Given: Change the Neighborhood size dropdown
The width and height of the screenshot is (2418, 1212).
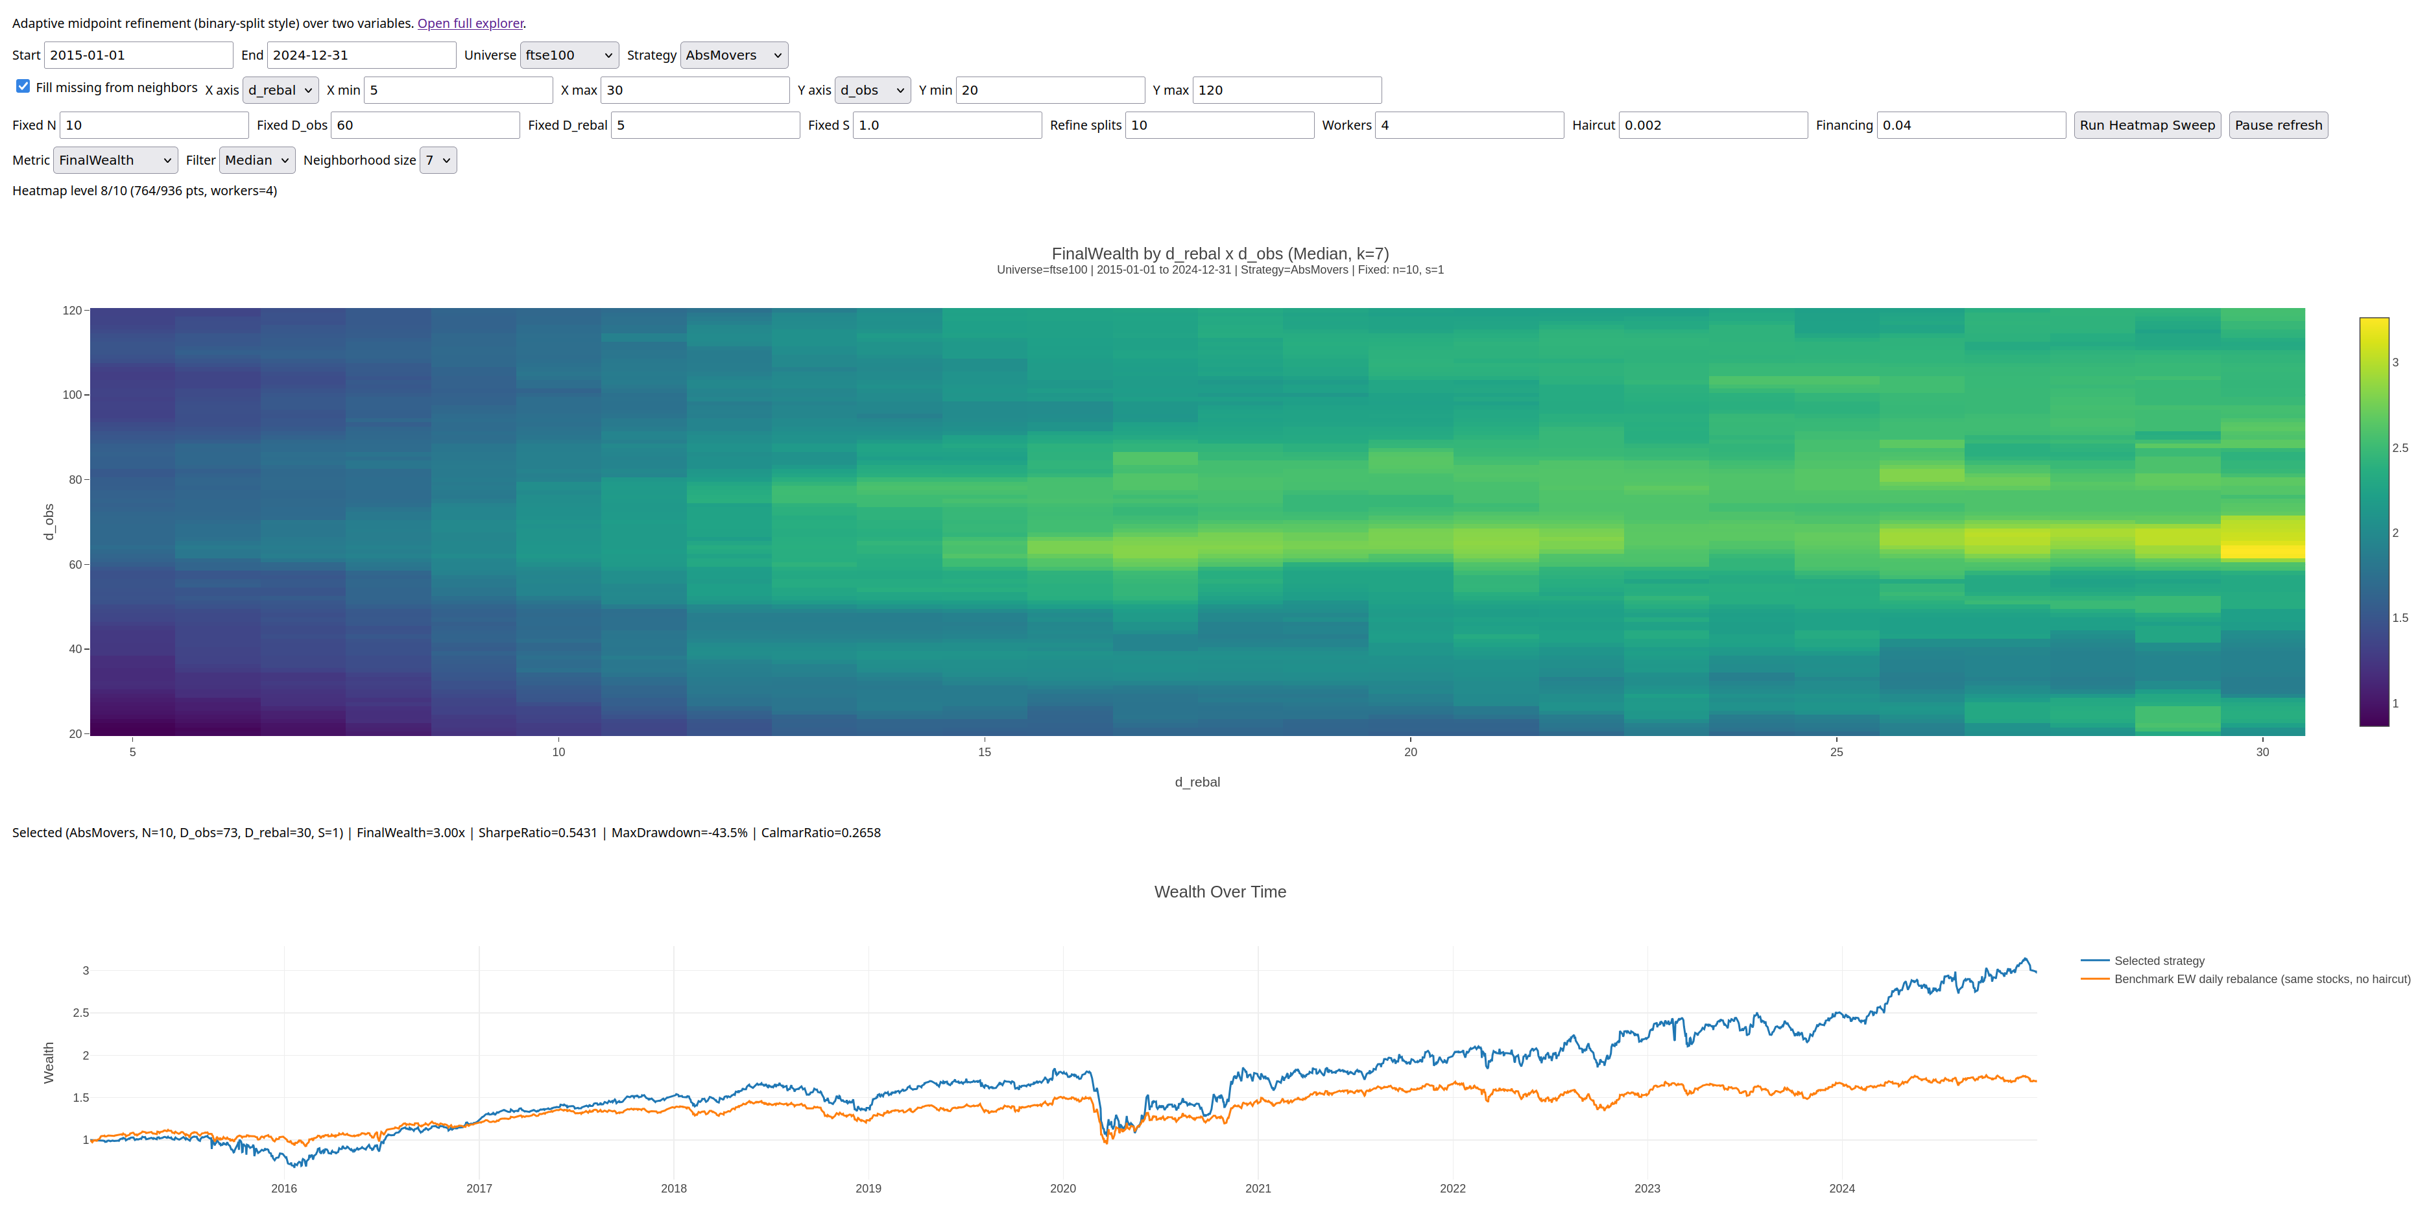Looking at the screenshot, I should point(438,161).
